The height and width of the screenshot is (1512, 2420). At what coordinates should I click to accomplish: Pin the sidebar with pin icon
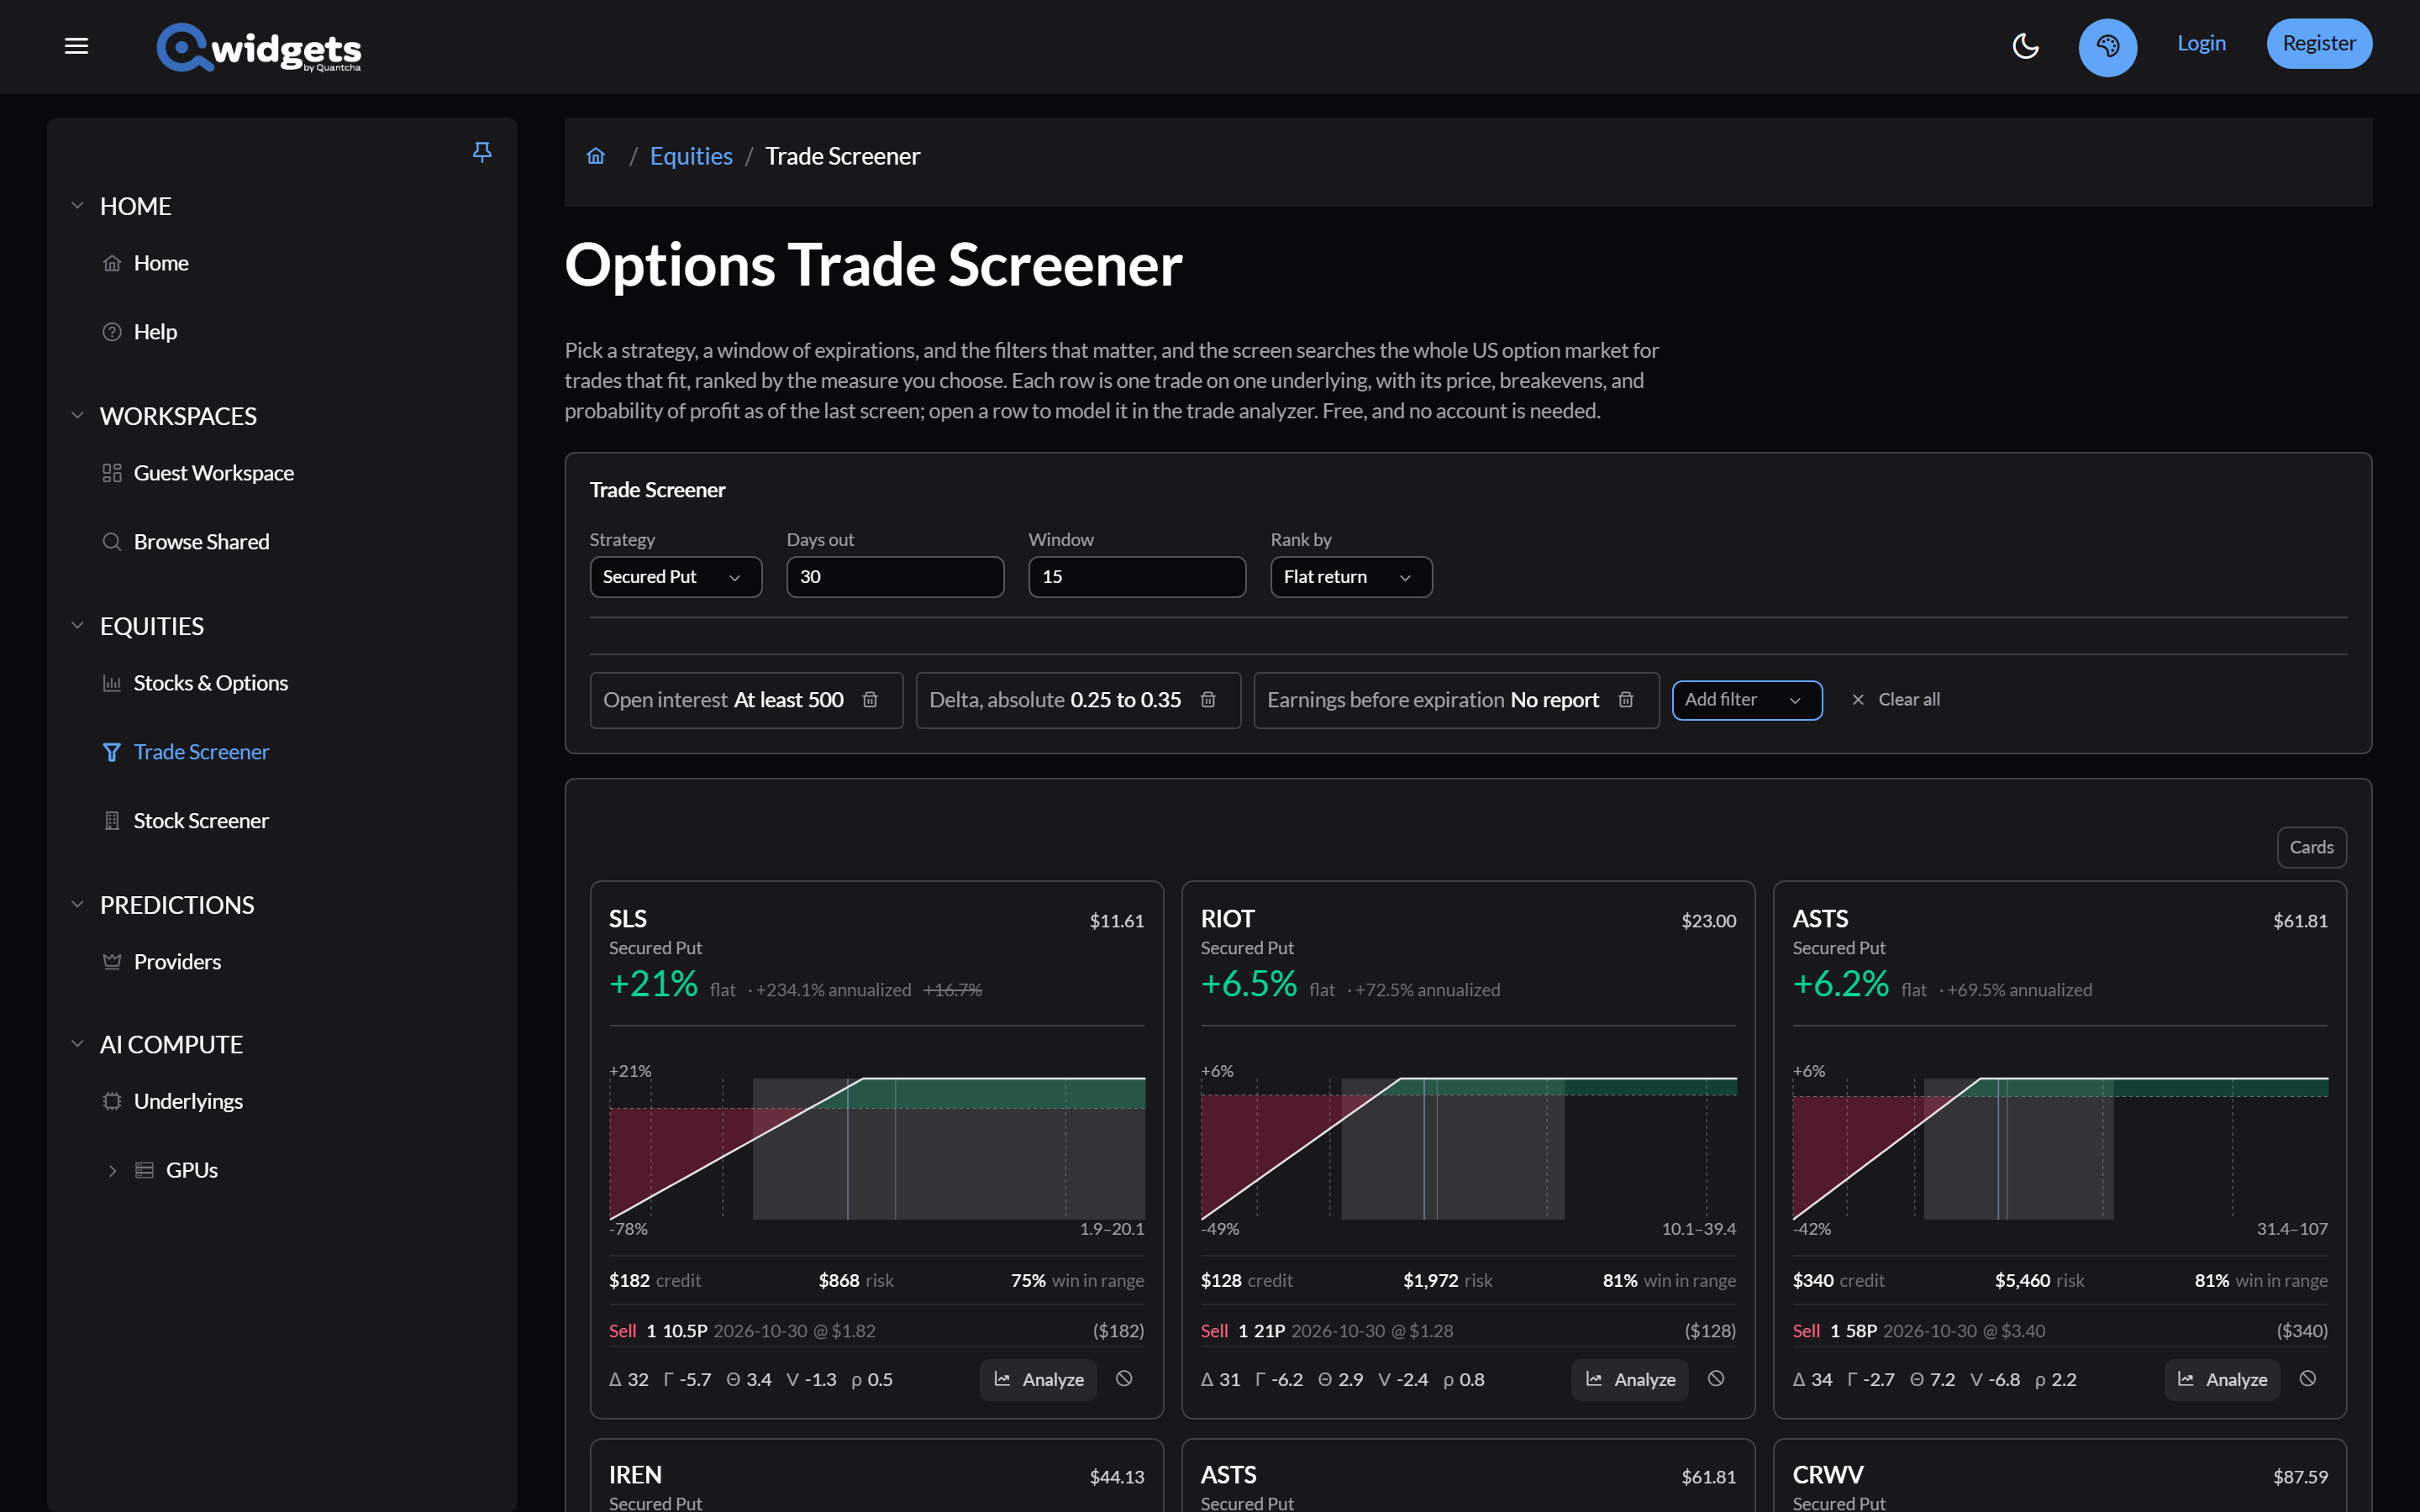[482, 152]
